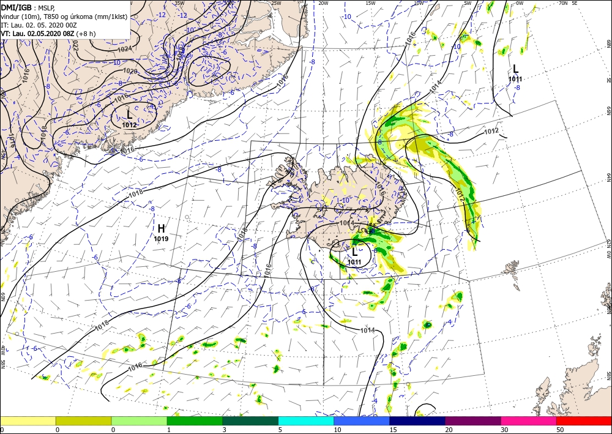Click the medium green legend swatch
This screenshot has width=612, height=434.
(x=195, y=421)
